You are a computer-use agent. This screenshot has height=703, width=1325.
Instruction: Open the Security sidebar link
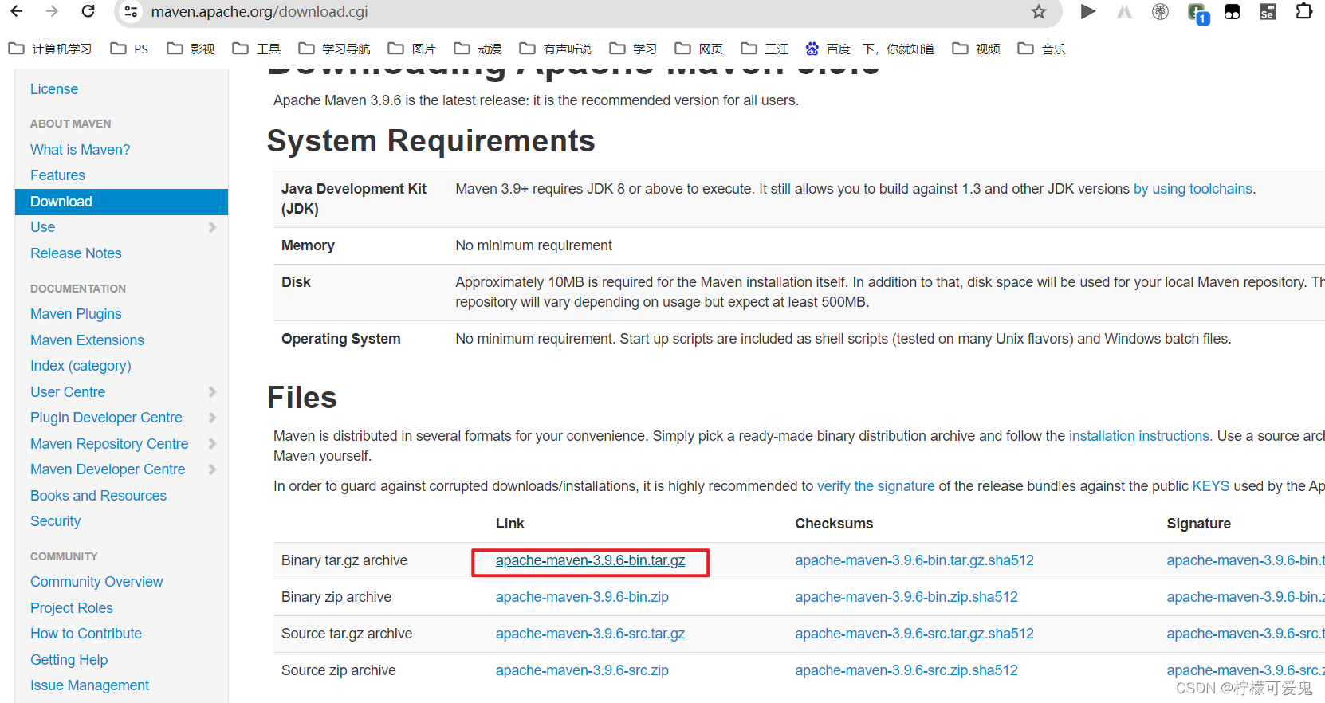click(x=55, y=521)
